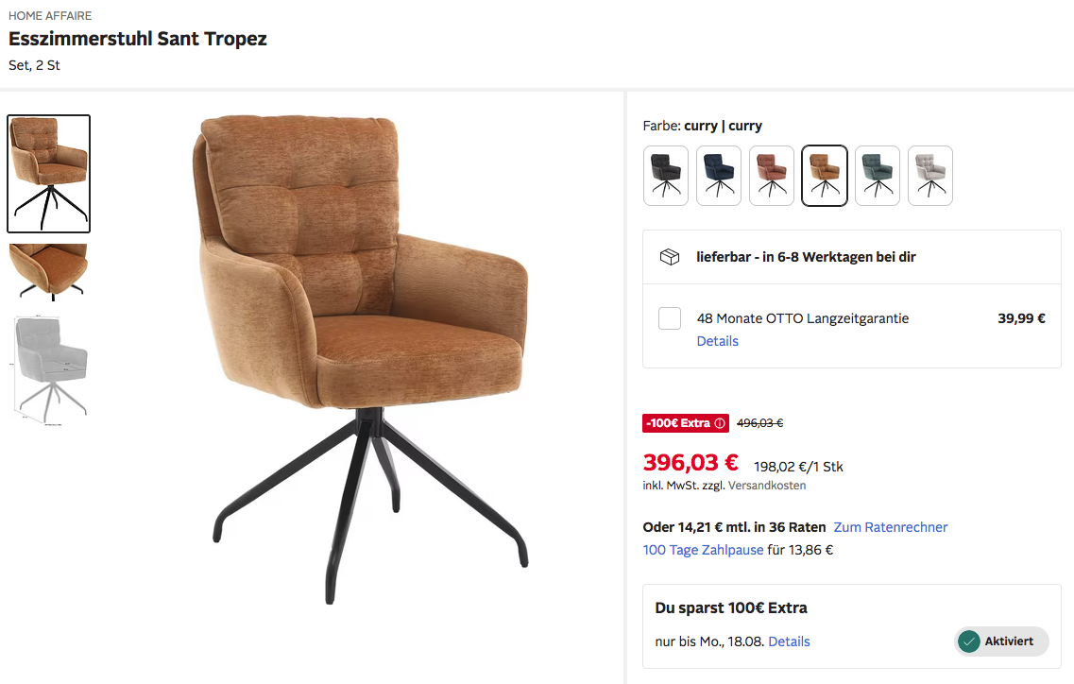Click the large curry chair product image
The width and height of the screenshot is (1074, 684).
click(361, 360)
